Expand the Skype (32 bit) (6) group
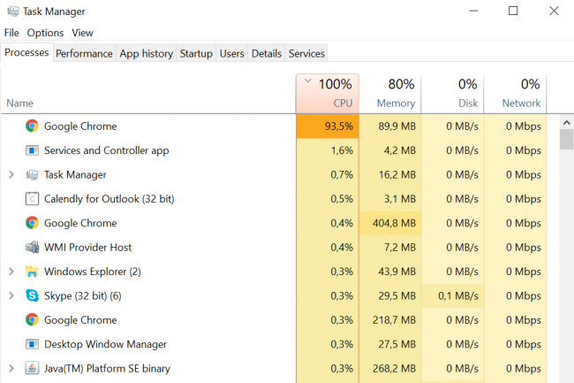 pyautogui.click(x=11, y=295)
